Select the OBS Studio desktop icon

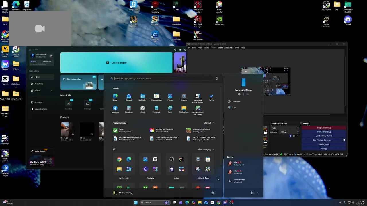[326, 6]
